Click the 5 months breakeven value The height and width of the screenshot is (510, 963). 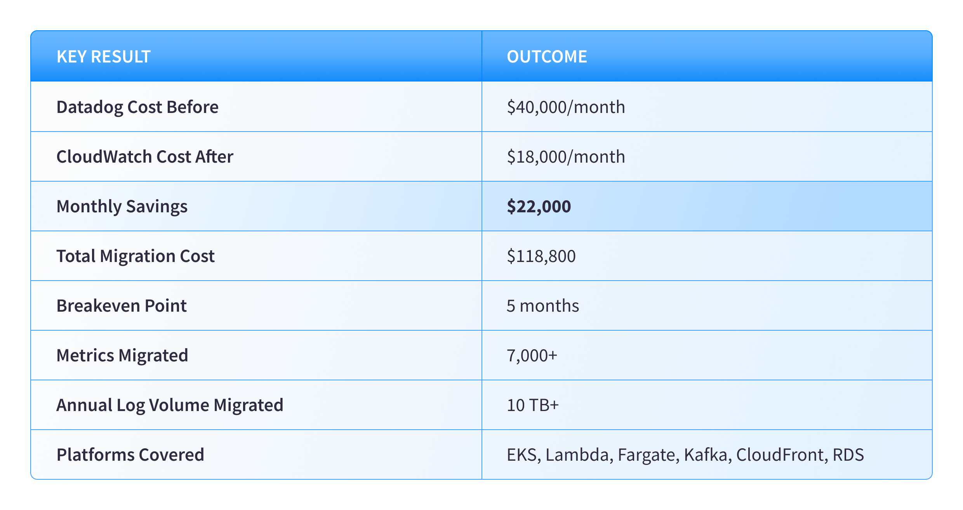[542, 306]
